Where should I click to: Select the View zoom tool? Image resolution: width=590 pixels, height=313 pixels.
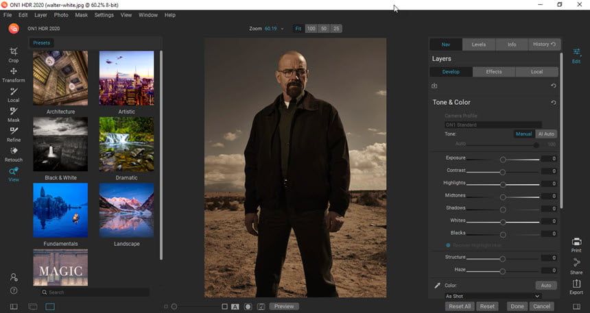[x=14, y=175]
